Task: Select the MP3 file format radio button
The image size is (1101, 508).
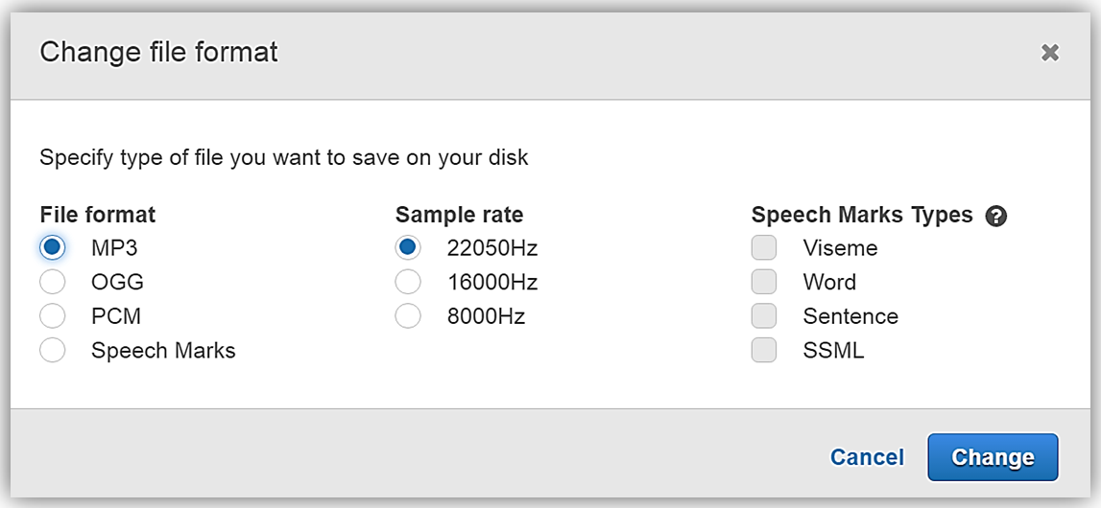Action: (53, 248)
